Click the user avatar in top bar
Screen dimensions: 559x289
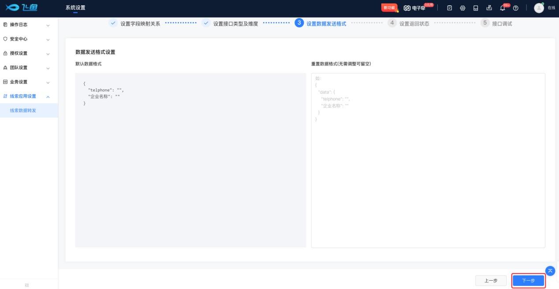pos(539,8)
